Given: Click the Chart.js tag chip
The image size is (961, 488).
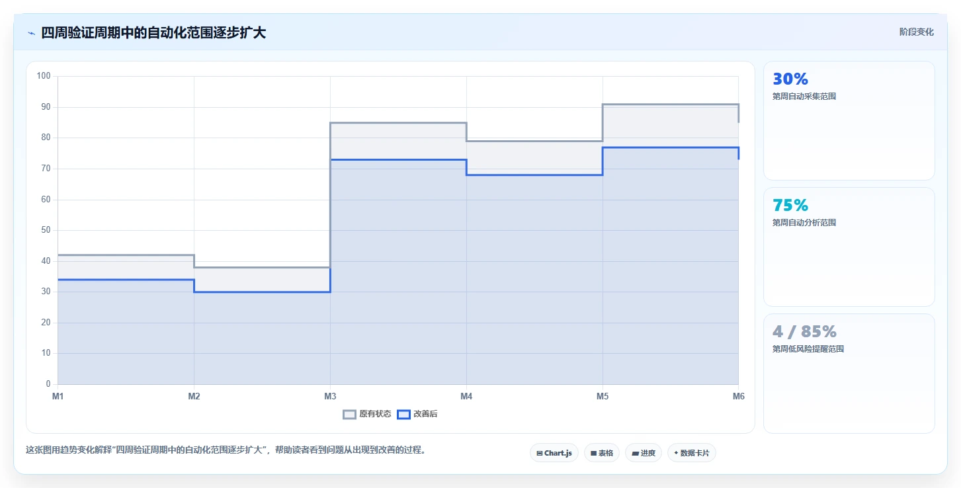Looking at the screenshot, I should [x=554, y=453].
